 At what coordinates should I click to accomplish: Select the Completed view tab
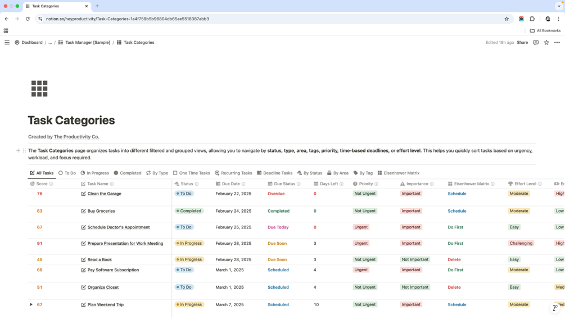point(128,173)
